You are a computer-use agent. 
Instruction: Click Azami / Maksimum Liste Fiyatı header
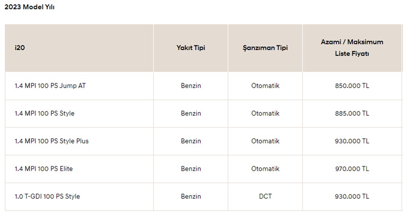pos(352,48)
